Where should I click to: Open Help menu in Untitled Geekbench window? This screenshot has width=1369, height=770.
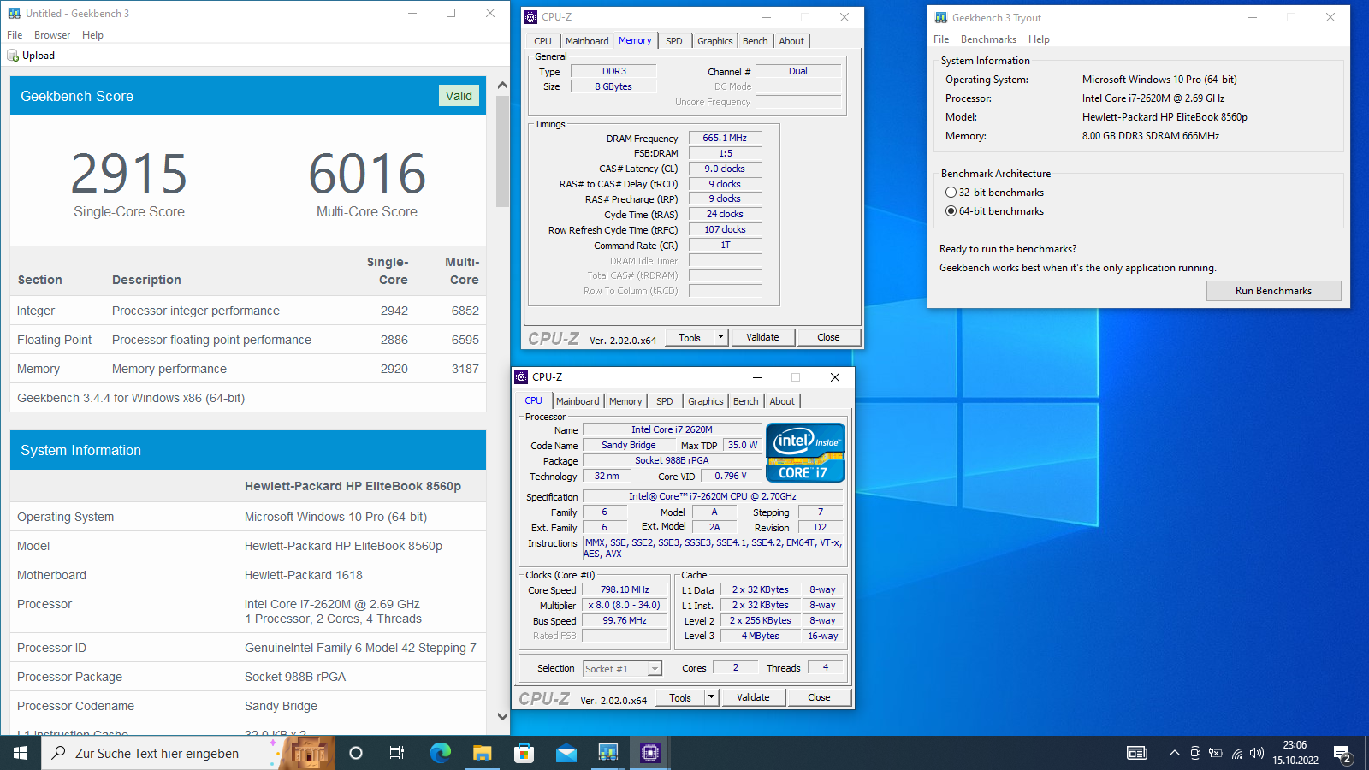tap(92, 35)
